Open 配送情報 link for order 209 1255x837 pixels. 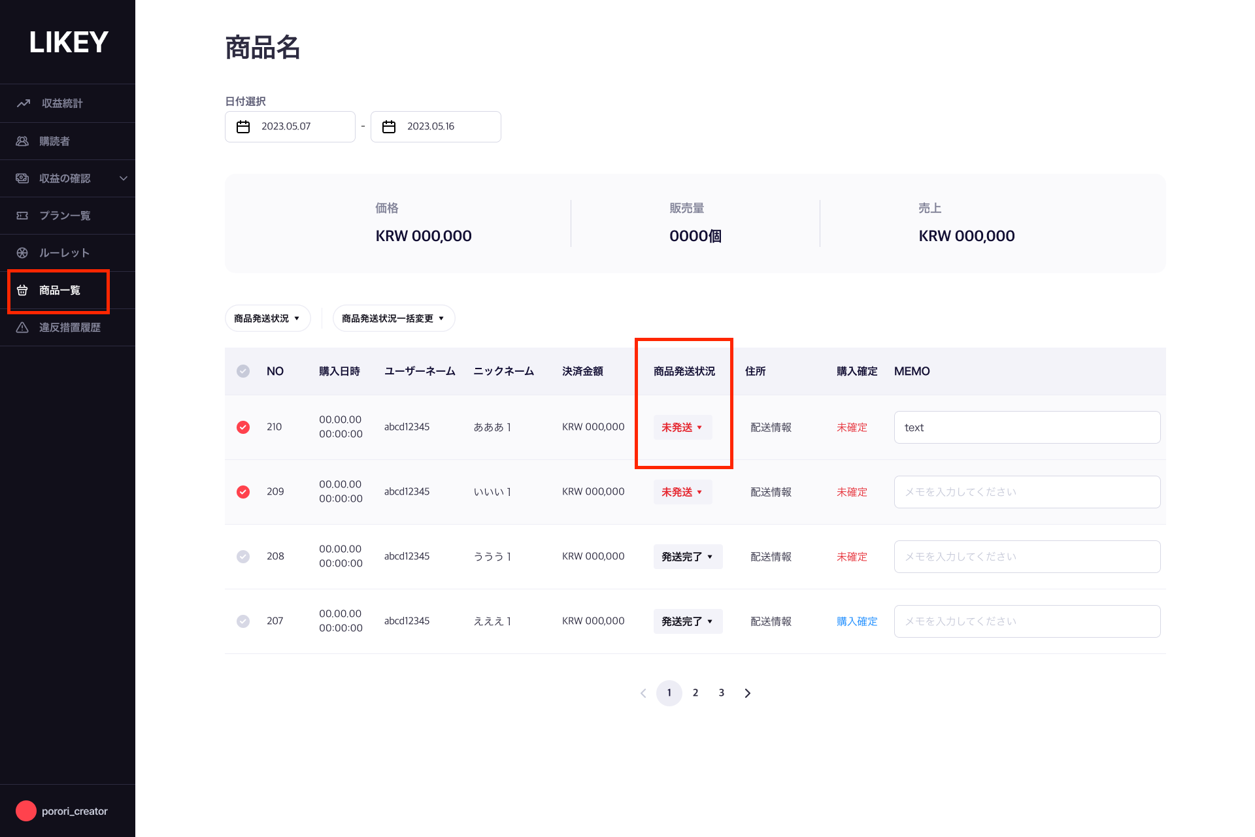[771, 492]
